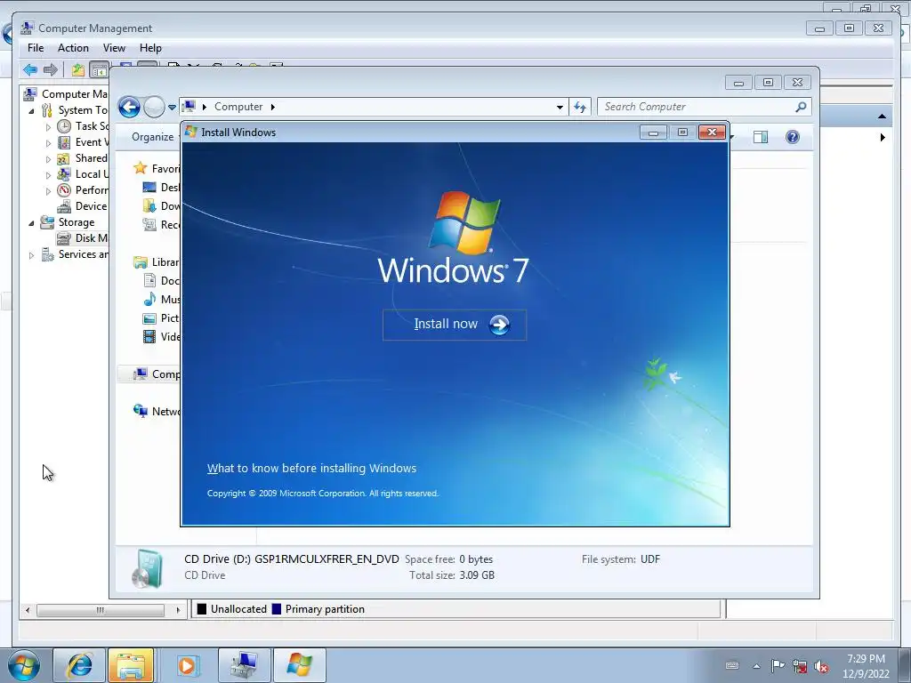
Task: Expand the Performance tree node
Action: [48, 190]
